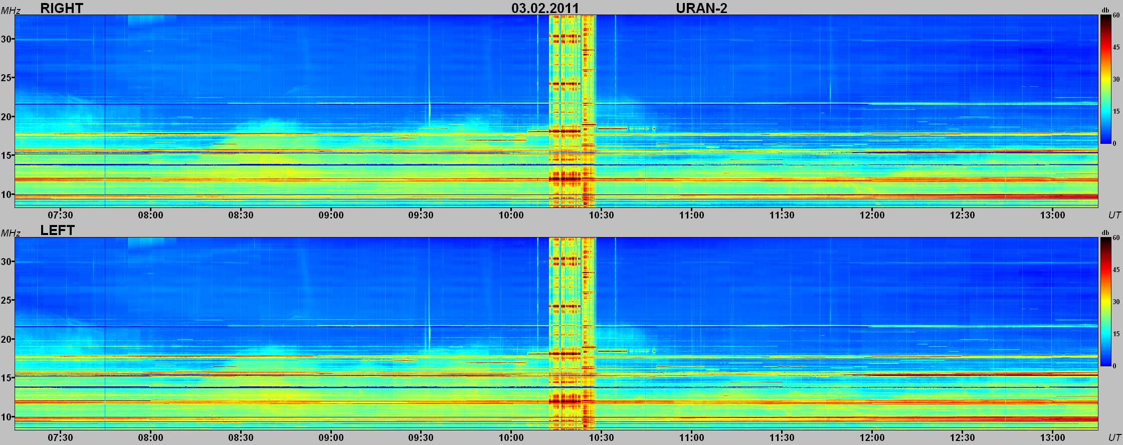Click the 08:30 time tick under the RIGHT panel
1123x445 pixels.
(241, 215)
